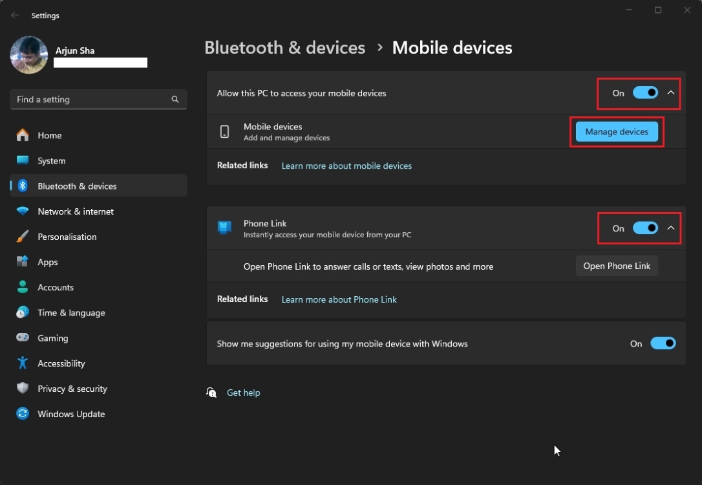Click the Phone Link app icon

[224, 228]
